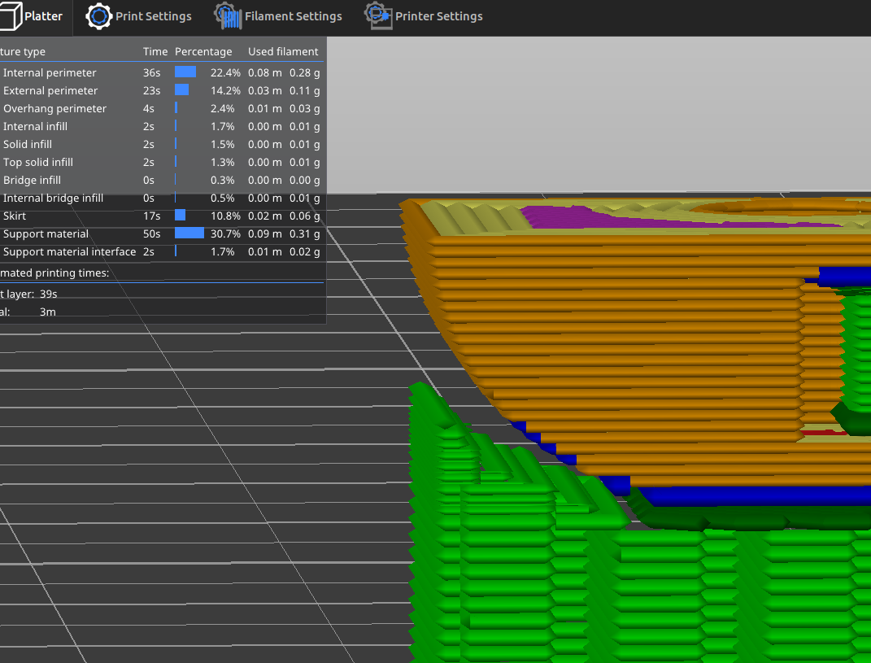
Task: Toggle visibility of Skirt row
Action: point(162,216)
